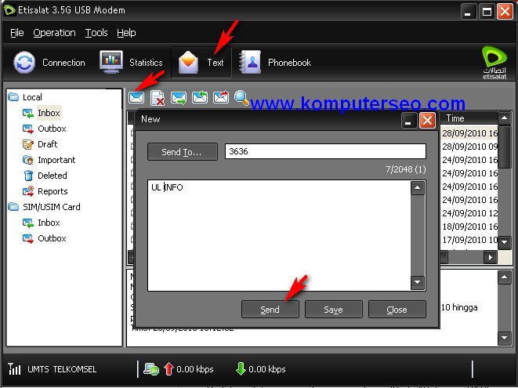The image size is (518, 388).
Task: Reply to message using green arrow envelope
Action: (179, 98)
